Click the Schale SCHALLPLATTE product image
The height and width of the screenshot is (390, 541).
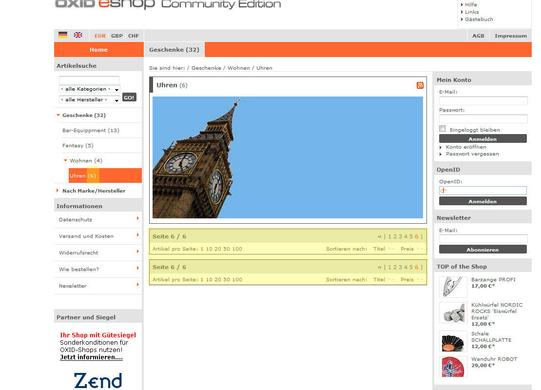pos(453,341)
